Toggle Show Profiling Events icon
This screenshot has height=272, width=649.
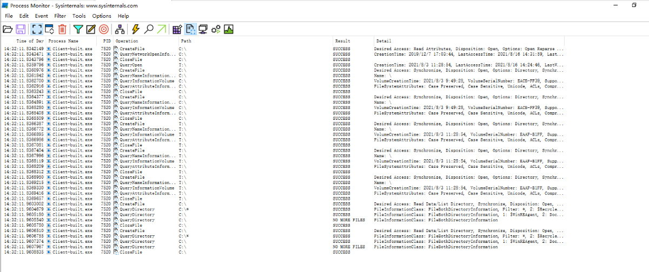229,29
